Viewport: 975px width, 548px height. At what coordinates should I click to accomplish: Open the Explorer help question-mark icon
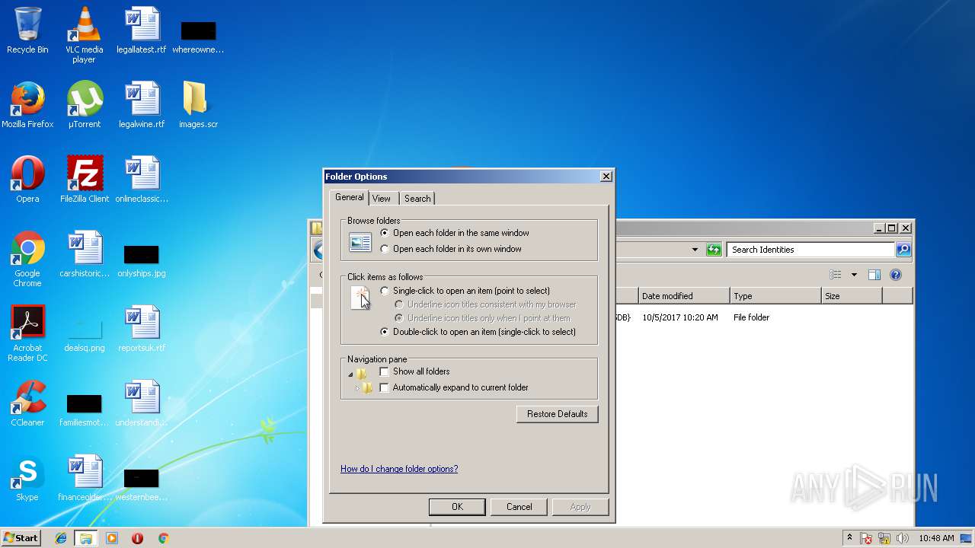[x=896, y=275]
